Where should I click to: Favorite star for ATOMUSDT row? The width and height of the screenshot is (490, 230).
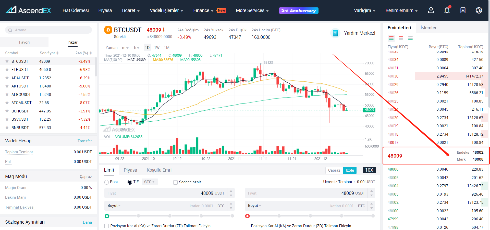tap(7, 103)
